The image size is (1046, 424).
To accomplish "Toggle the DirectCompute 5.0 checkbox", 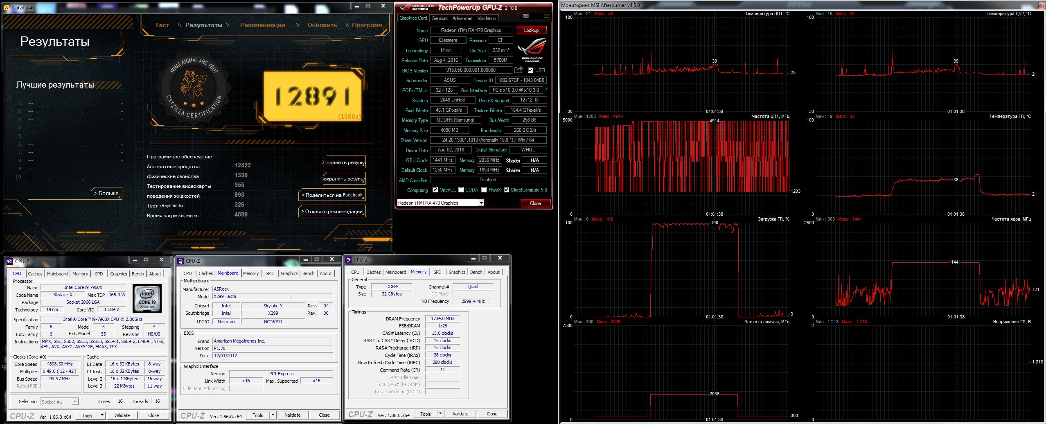I will tap(507, 190).
